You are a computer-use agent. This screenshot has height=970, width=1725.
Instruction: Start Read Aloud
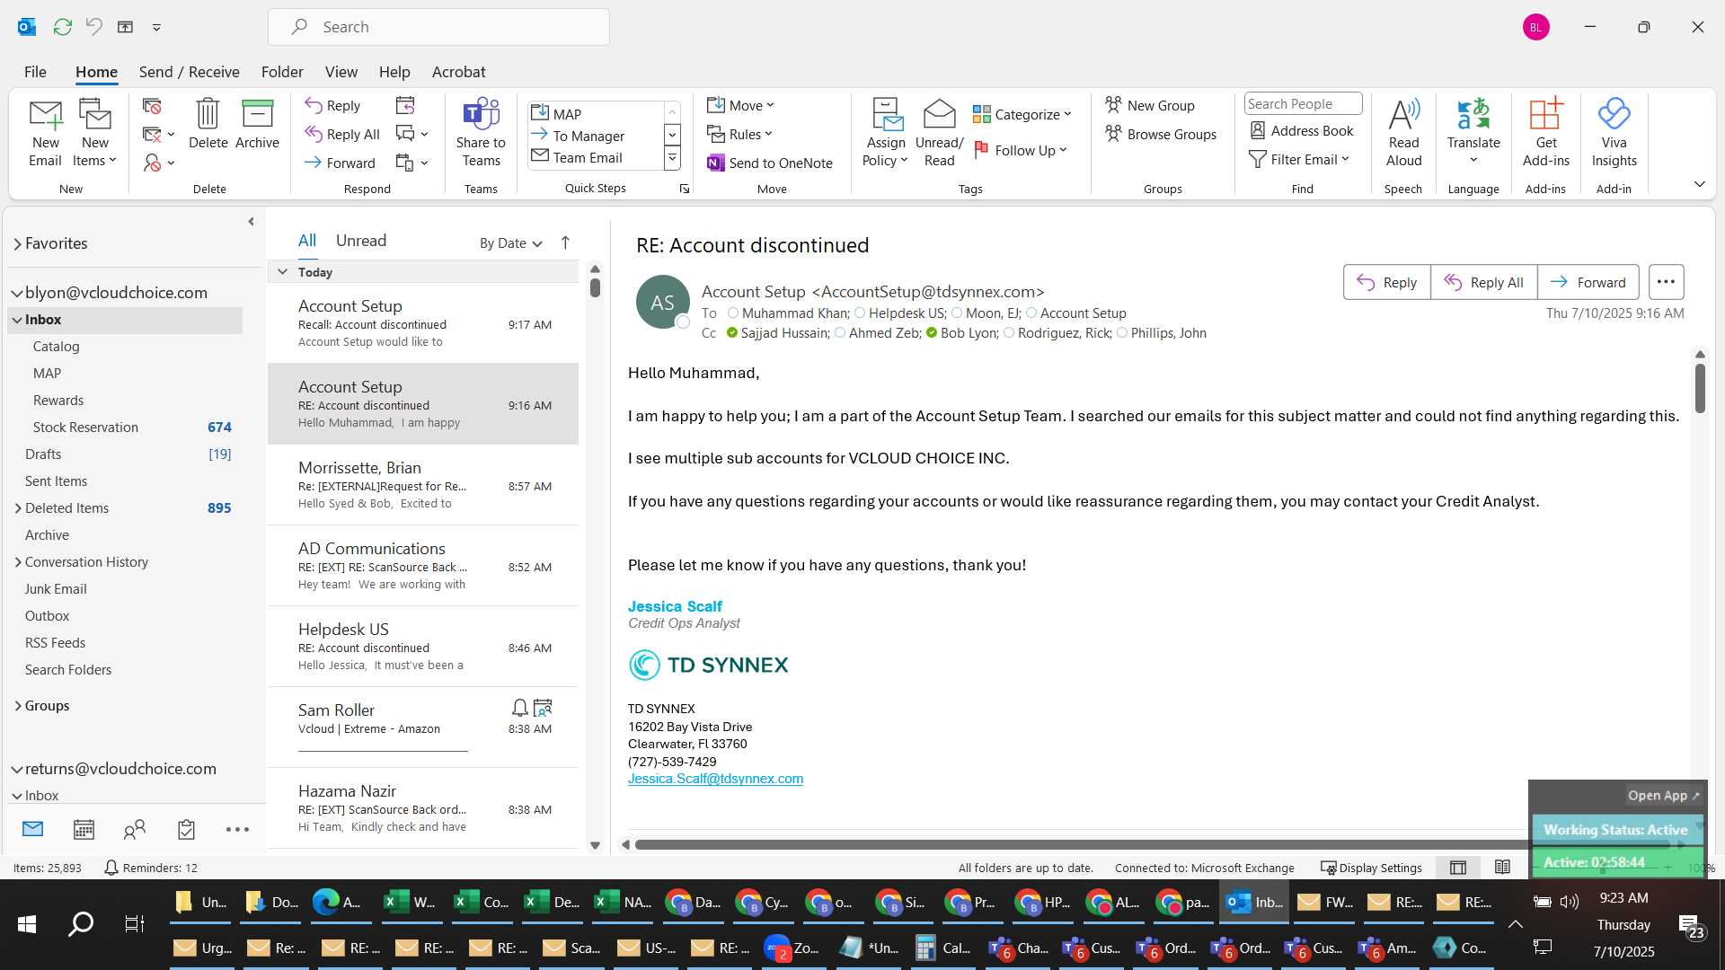(1403, 133)
